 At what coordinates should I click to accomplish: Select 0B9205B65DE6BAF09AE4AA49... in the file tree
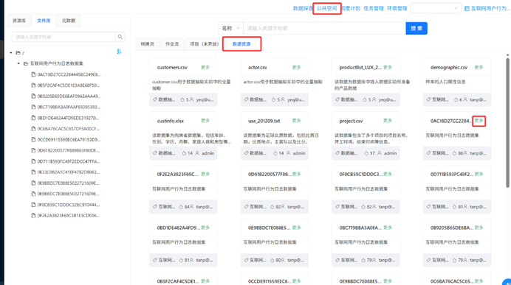point(69,96)
